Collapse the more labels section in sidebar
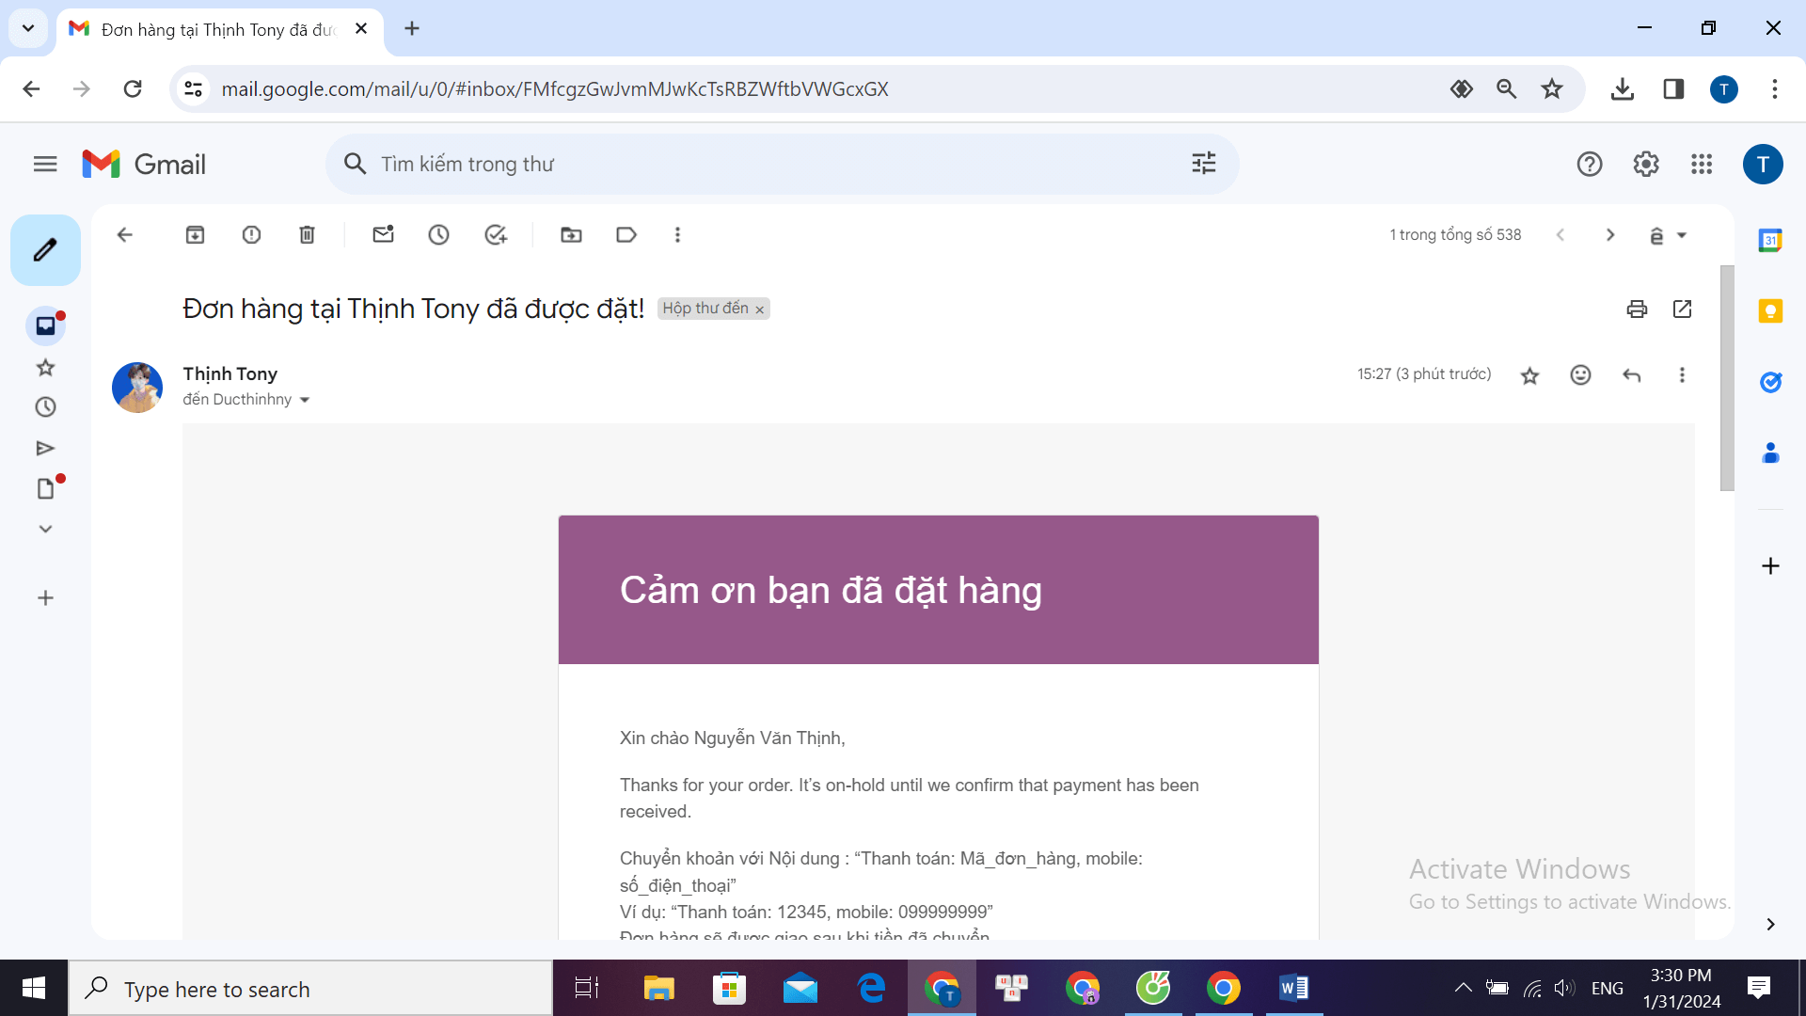Viewport: 1806px width, 1016px height. (x=44, y=528)
